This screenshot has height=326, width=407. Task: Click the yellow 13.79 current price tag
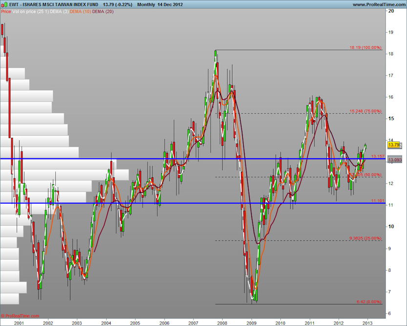[394, 145]
